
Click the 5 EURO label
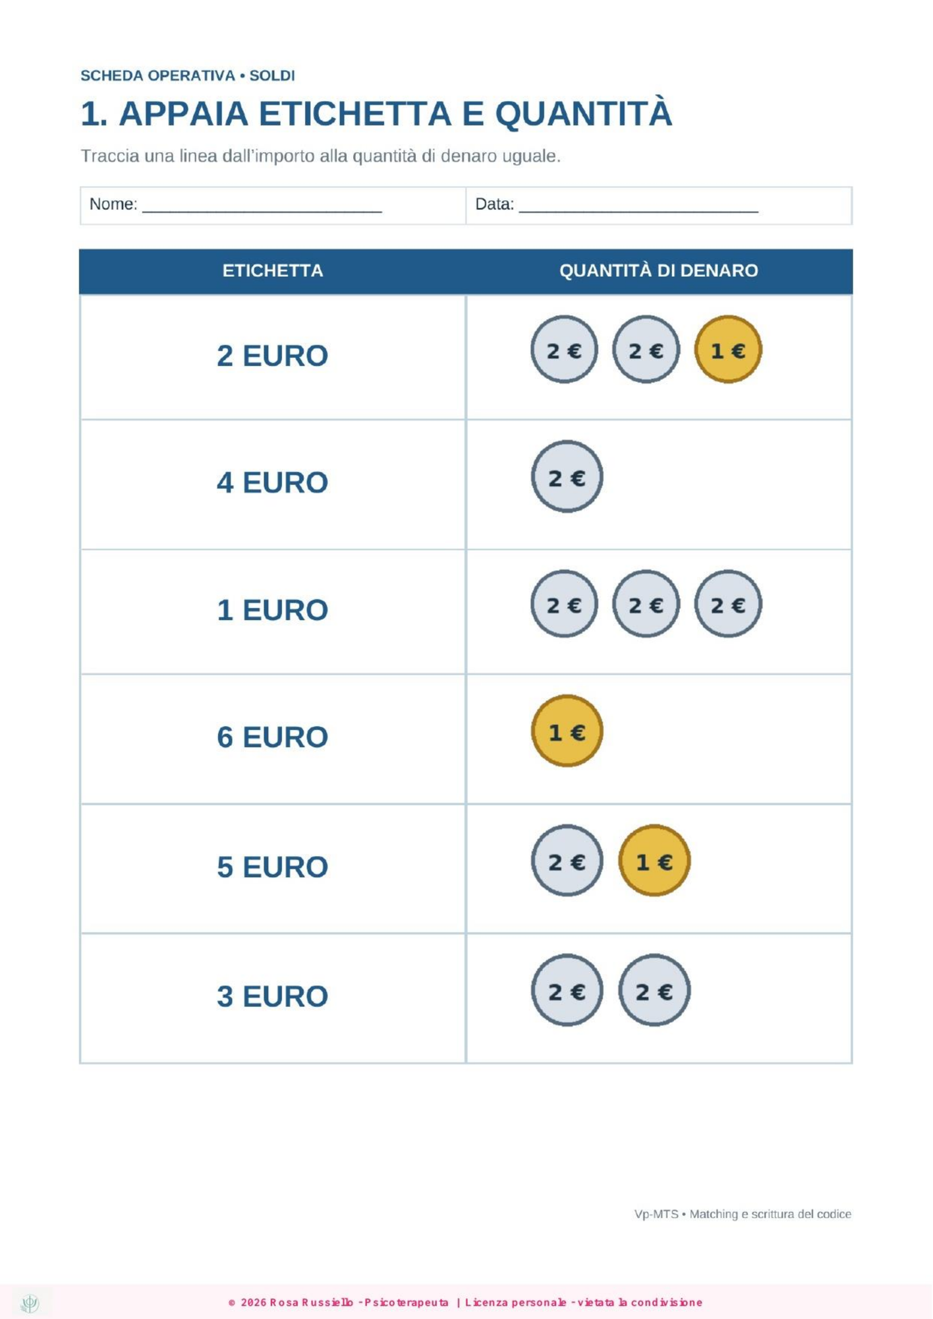272,867
